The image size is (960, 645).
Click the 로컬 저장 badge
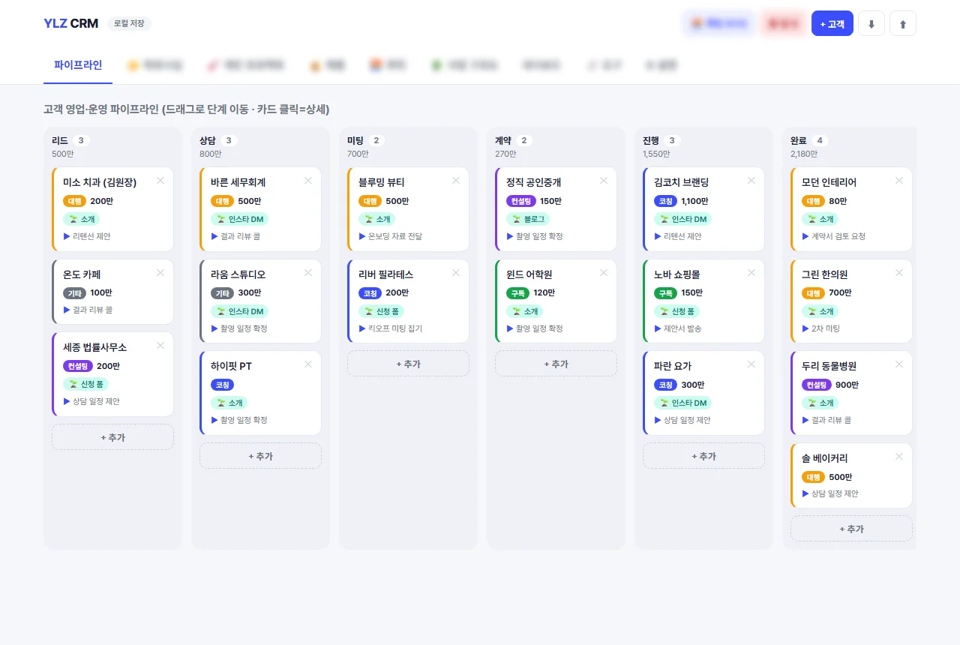point(129,23)
